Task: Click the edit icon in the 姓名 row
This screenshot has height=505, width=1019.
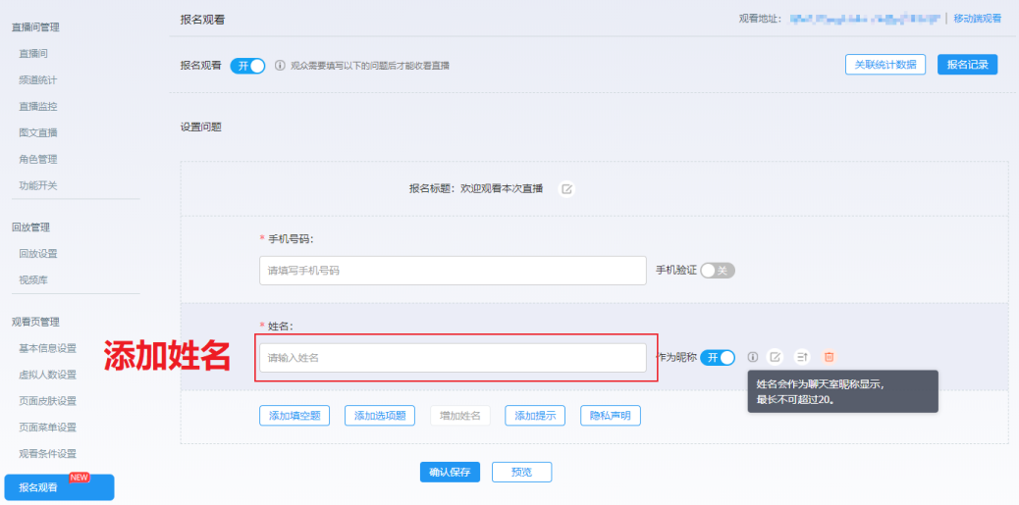Action: [776, 358]
